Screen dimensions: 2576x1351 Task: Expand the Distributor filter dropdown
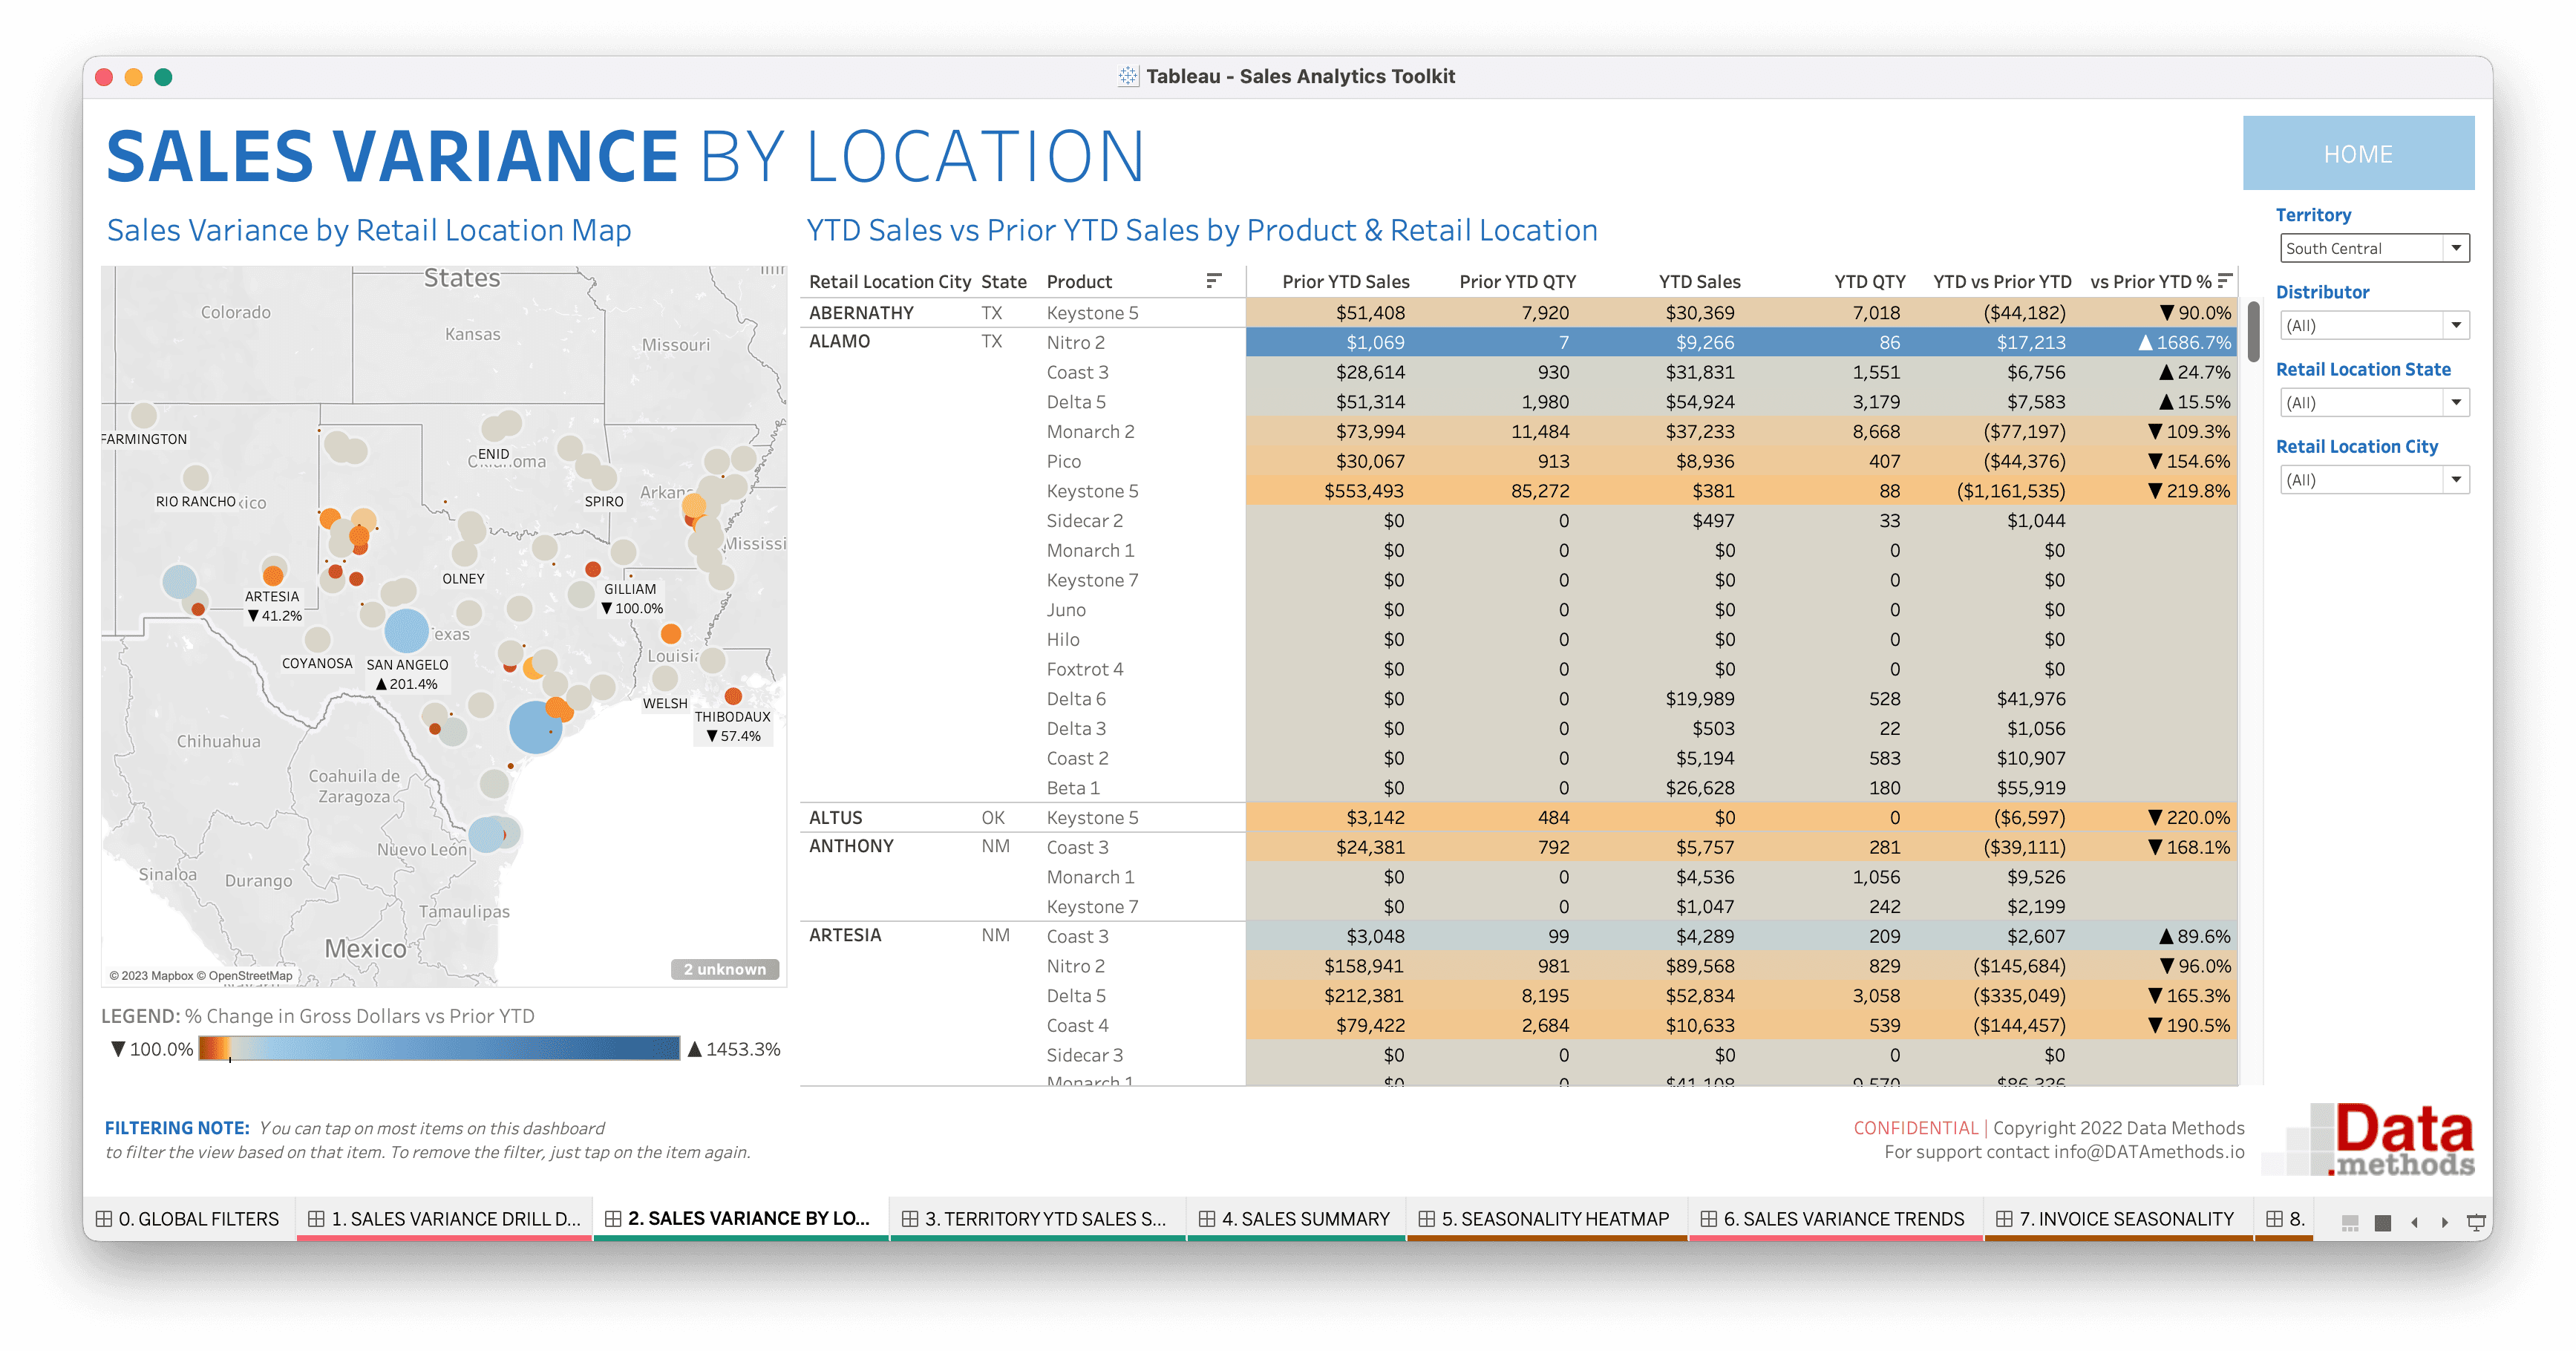point(2456,325)
